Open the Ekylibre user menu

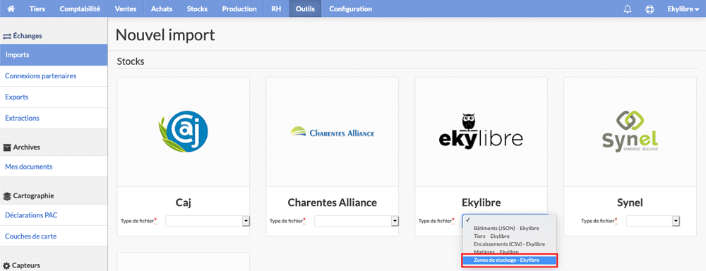pos(683,9)
